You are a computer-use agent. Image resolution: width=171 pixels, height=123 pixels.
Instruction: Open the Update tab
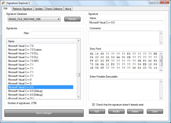[x=39, y=9]
